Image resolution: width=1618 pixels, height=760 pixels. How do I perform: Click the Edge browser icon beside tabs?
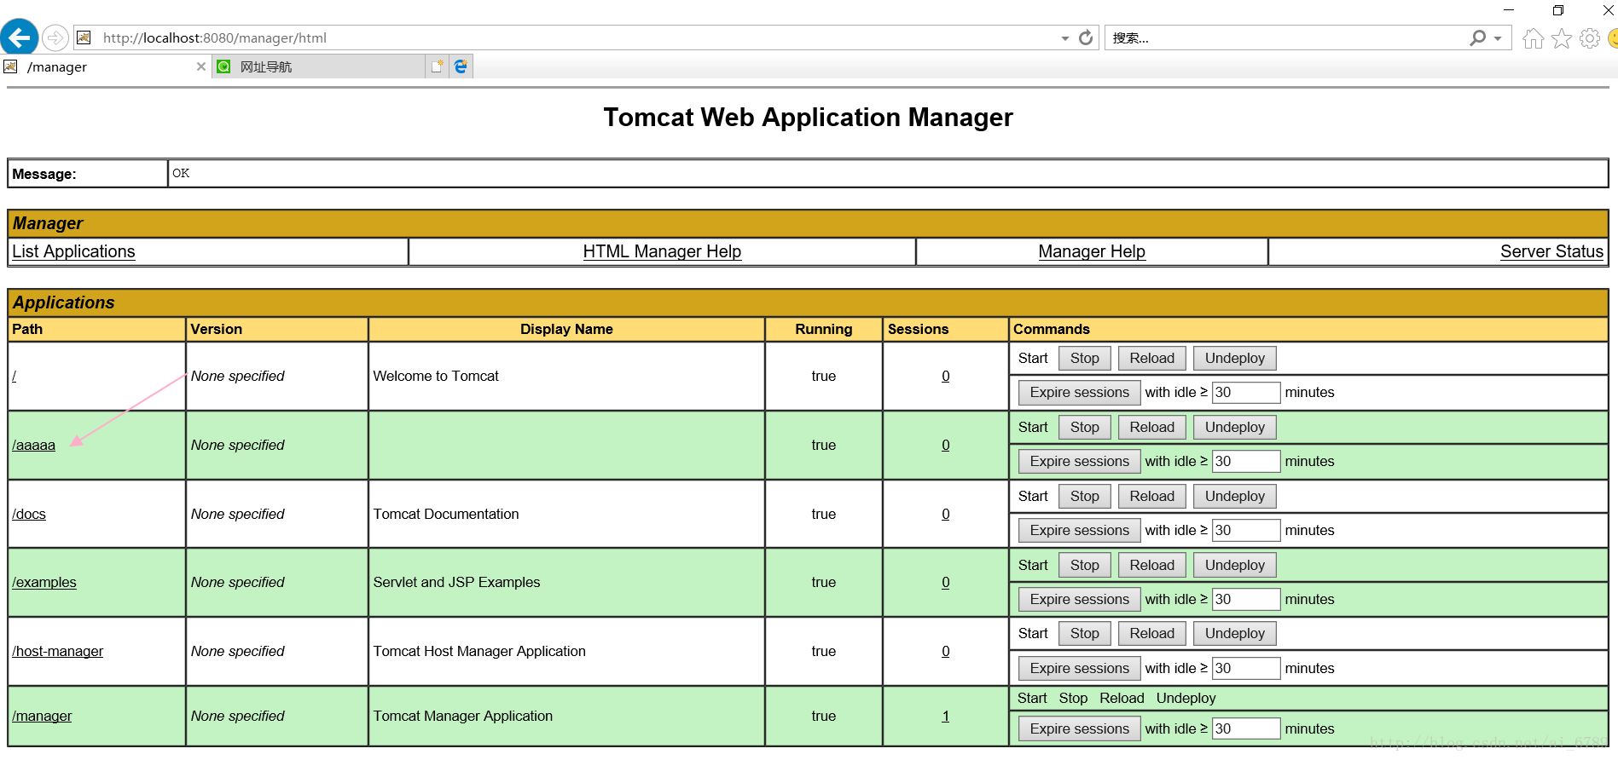(x=461, y=66)
